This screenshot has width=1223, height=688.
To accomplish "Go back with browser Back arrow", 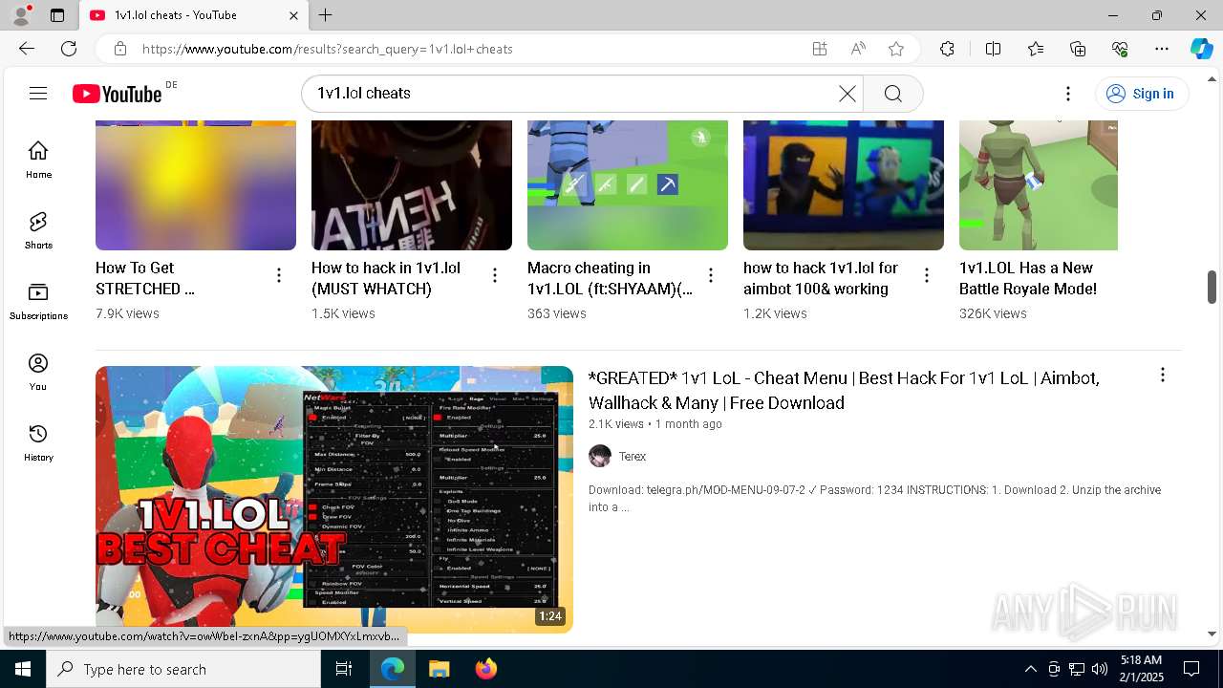I will pyautogui.click(x=27, y=49).
